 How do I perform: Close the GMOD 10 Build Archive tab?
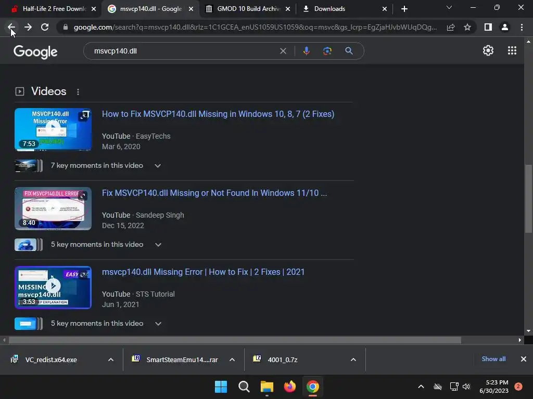(x=288, y=9)
